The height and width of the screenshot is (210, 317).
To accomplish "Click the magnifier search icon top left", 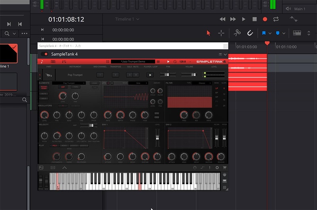I will (x=7, y=34).
